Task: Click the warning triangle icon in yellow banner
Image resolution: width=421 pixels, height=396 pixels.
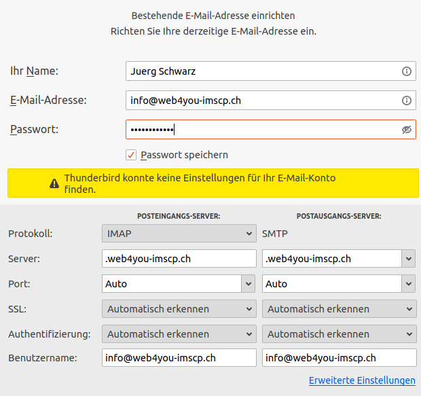Action: 54,183
